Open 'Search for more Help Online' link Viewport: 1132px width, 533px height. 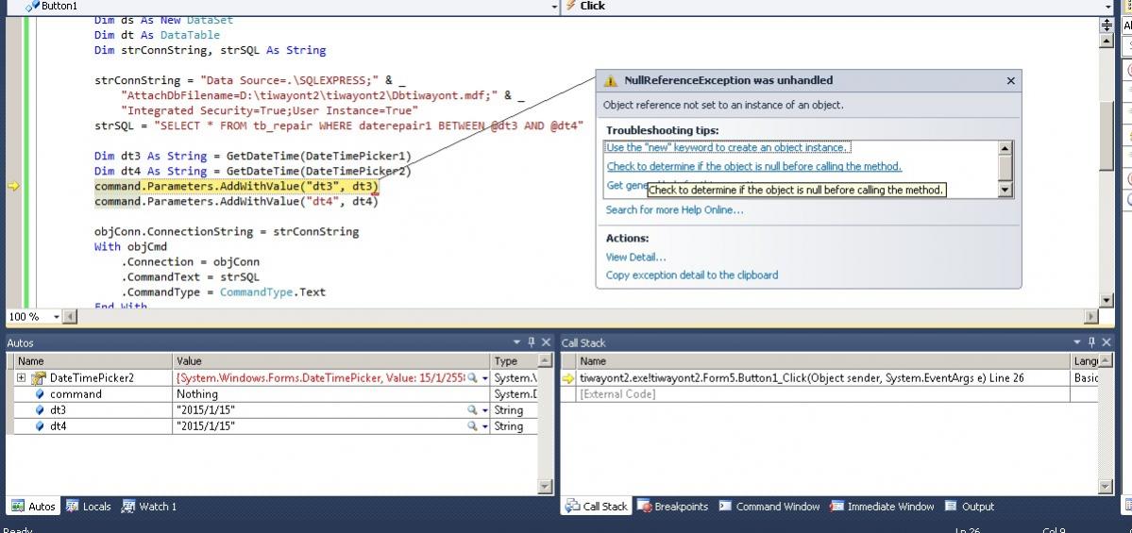674,209
